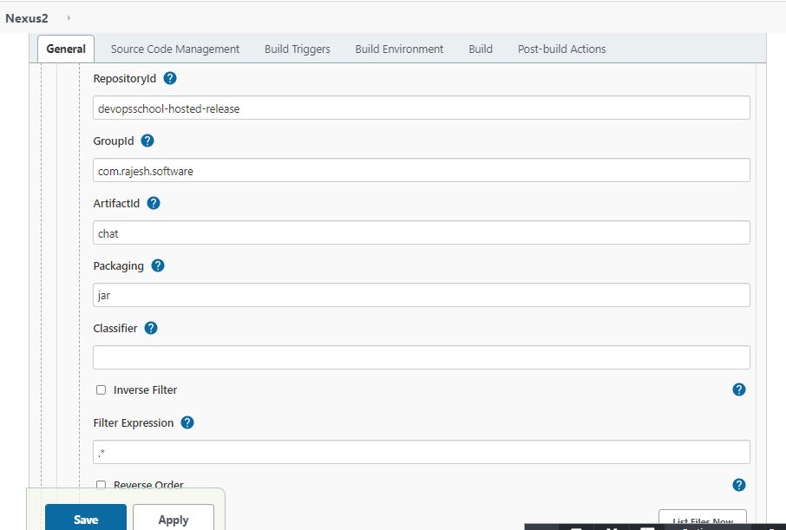Select the Inverse Filter label text

click(x=146, y=390)
